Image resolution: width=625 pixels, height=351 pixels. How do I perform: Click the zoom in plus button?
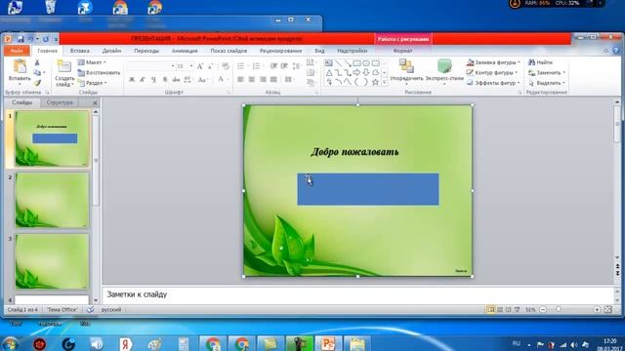tap(597, 309)
